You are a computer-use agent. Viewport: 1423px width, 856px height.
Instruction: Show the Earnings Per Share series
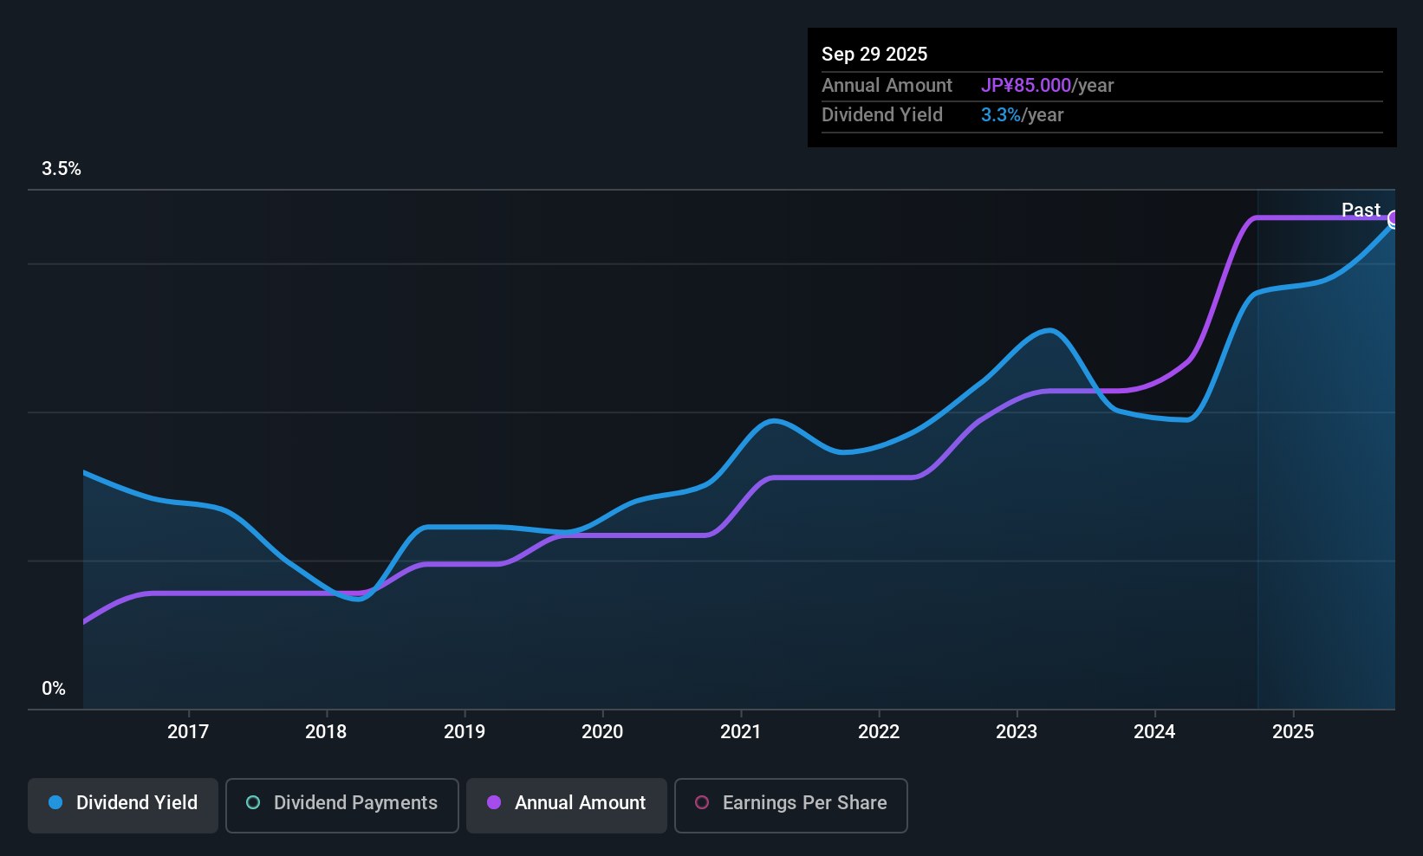(x=790, y=804)
